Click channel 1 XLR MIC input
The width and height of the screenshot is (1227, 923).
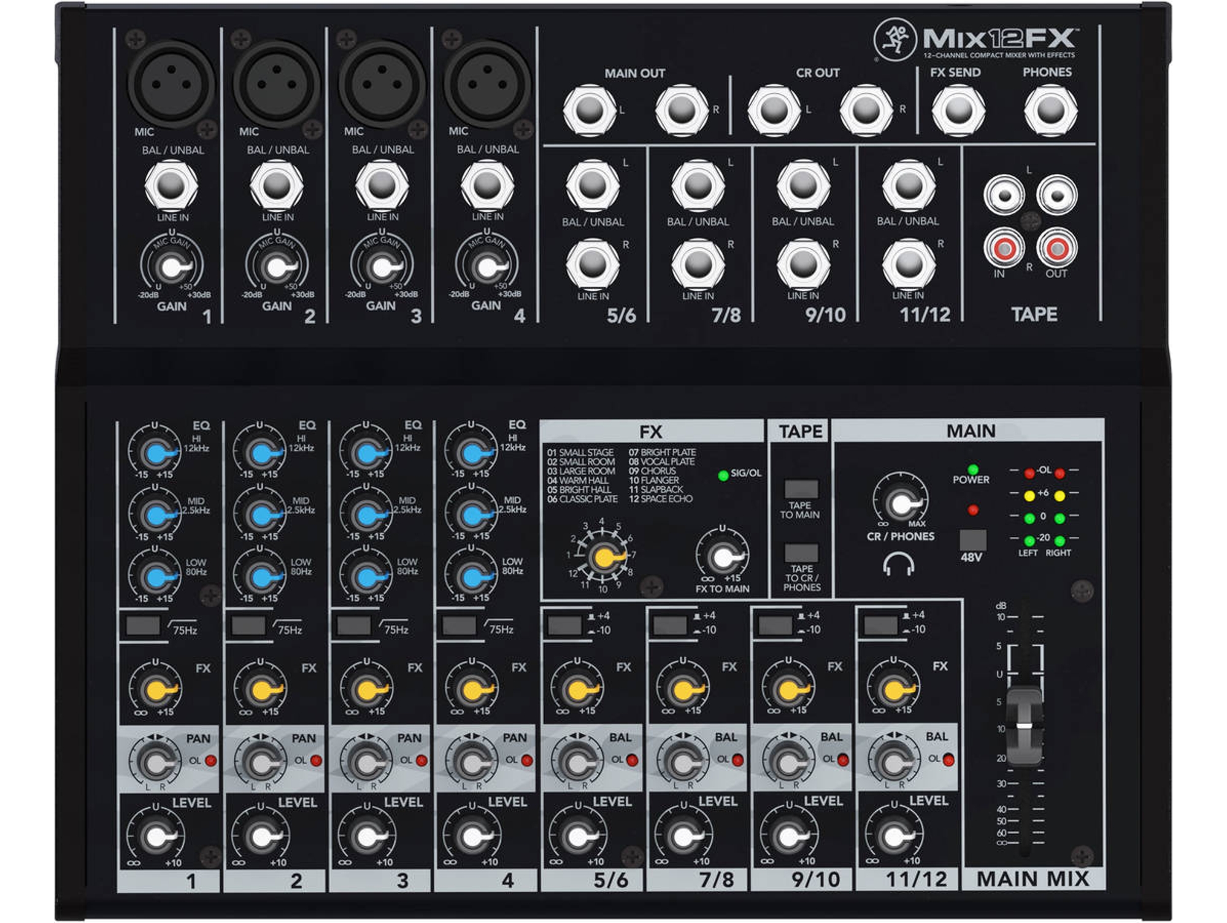[172, 83]
